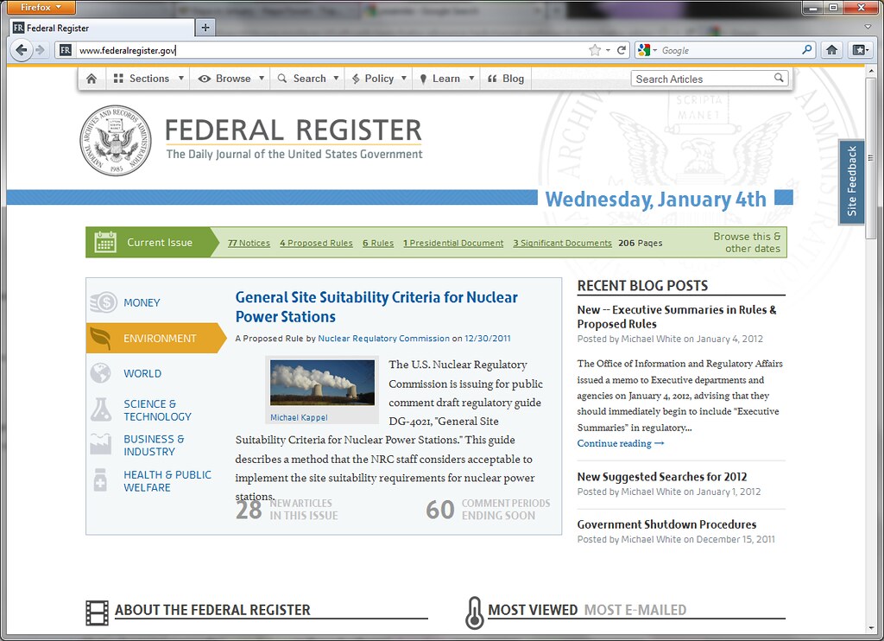Select the Science & Technology category
The width and height of the screenshot is (884, 641).
tap(157, 410)
